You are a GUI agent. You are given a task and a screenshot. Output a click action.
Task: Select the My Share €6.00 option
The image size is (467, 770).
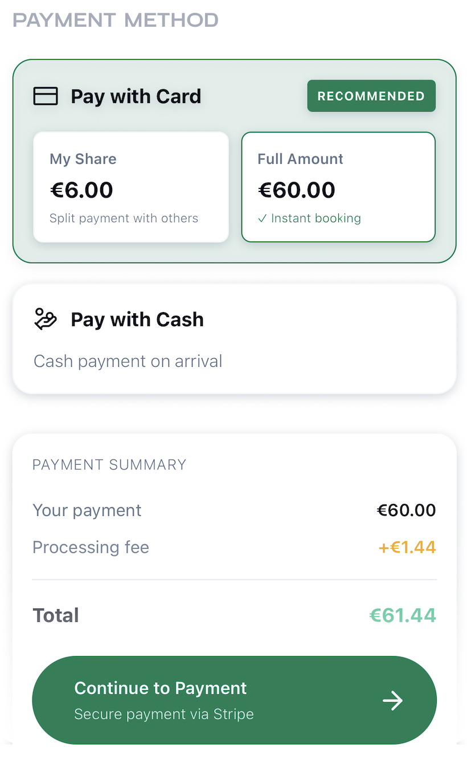pos(131,187)
